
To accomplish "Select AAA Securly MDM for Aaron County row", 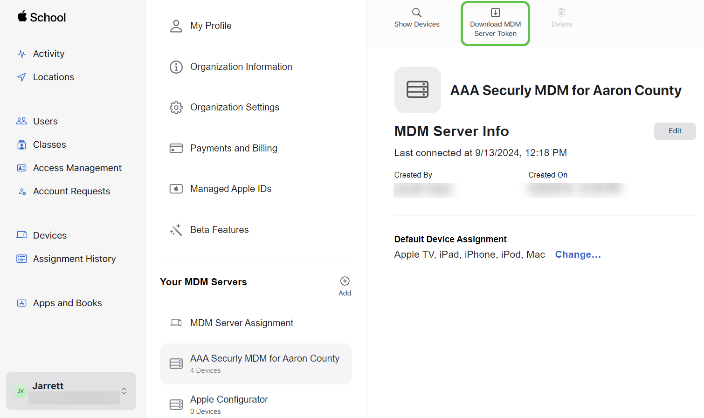I will [x=256, y=364].
